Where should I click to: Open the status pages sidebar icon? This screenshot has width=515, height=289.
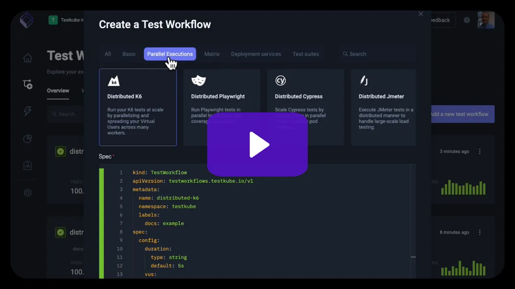[27, 165]
